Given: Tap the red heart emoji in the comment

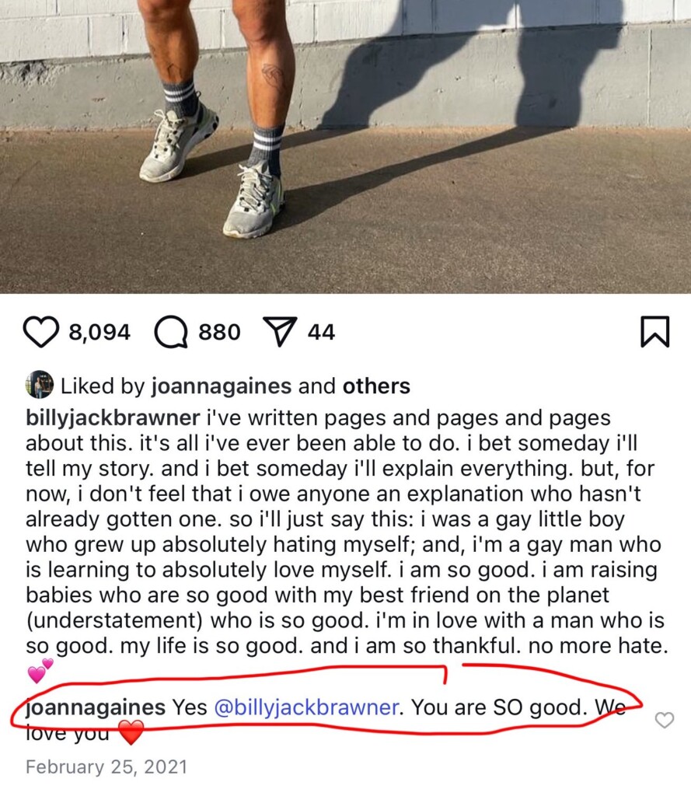Looking at the screenshot, I should (131, 732).
